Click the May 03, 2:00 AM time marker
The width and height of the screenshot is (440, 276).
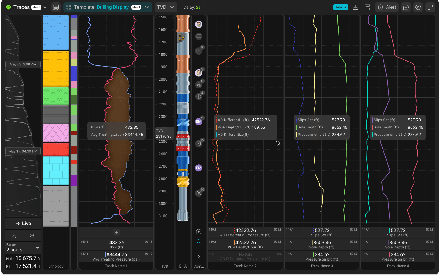[x=23, y=64]
